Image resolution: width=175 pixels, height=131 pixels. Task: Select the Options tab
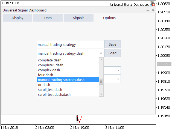[109, 18]
